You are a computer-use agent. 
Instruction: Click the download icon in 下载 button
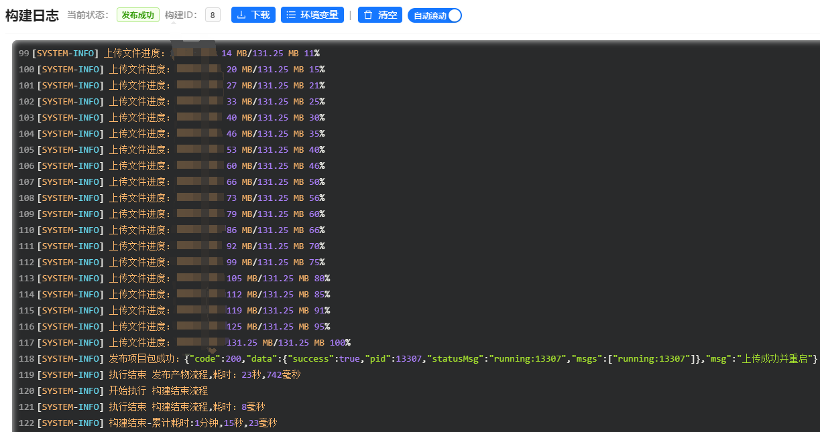[241, 15]
